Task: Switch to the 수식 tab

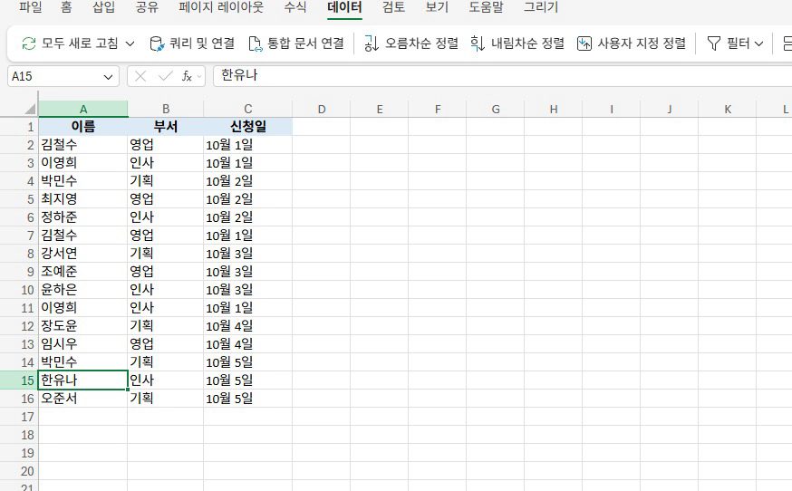Action: pyautogui.click(x=295, y=7)
